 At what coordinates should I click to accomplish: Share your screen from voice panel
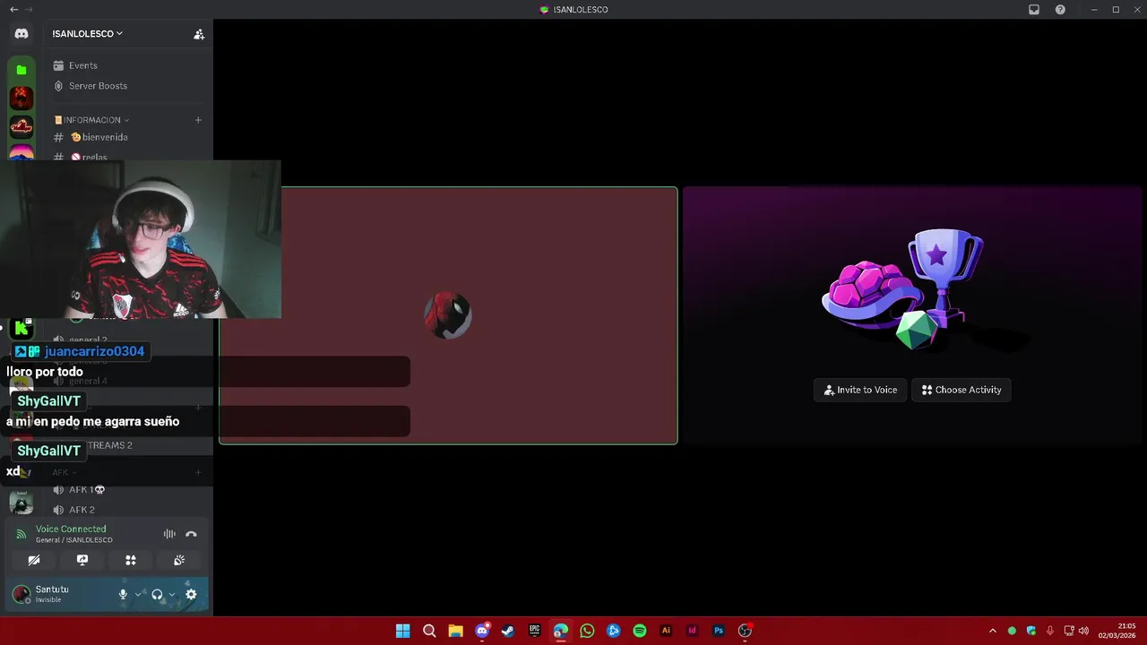pyautogui.click(x=82, y=560)
